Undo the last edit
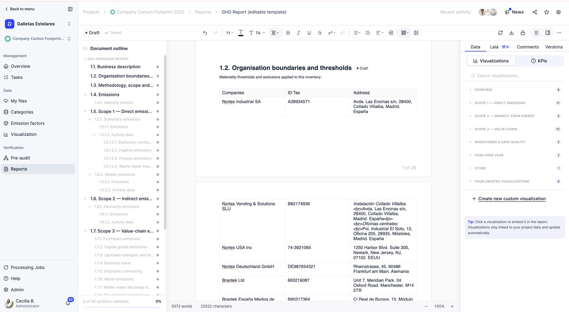The height and width of the screenshot is (312, 569). coord(205,33)
